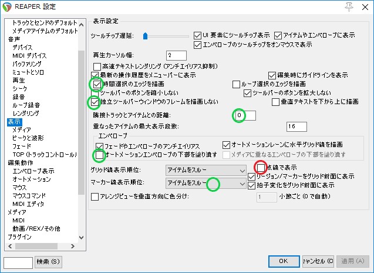Select メディアアイテムのデフォルト in settings tree
This screenshot has width=374, height=273.
pyautogui.click(x=45, y=31)
